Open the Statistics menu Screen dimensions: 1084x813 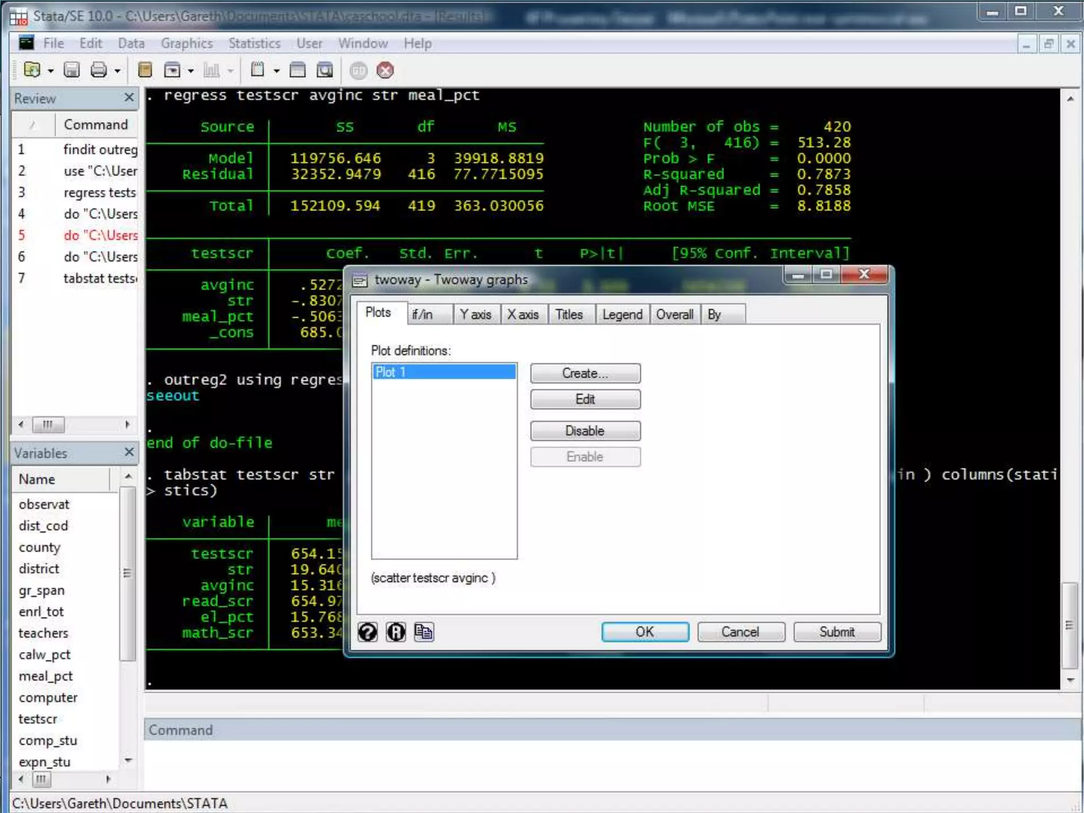point(254,43)
